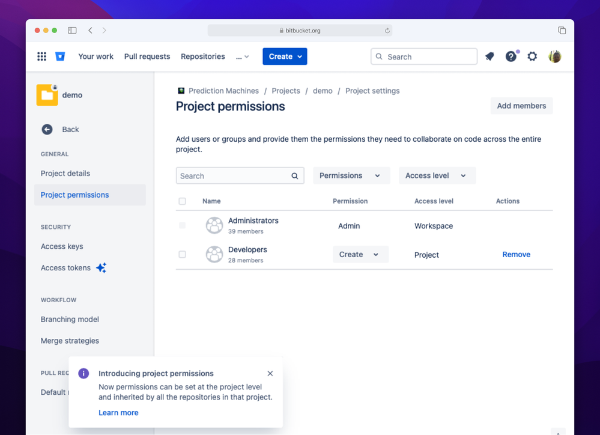Check the Developers row checkbox

coord(182,254)
